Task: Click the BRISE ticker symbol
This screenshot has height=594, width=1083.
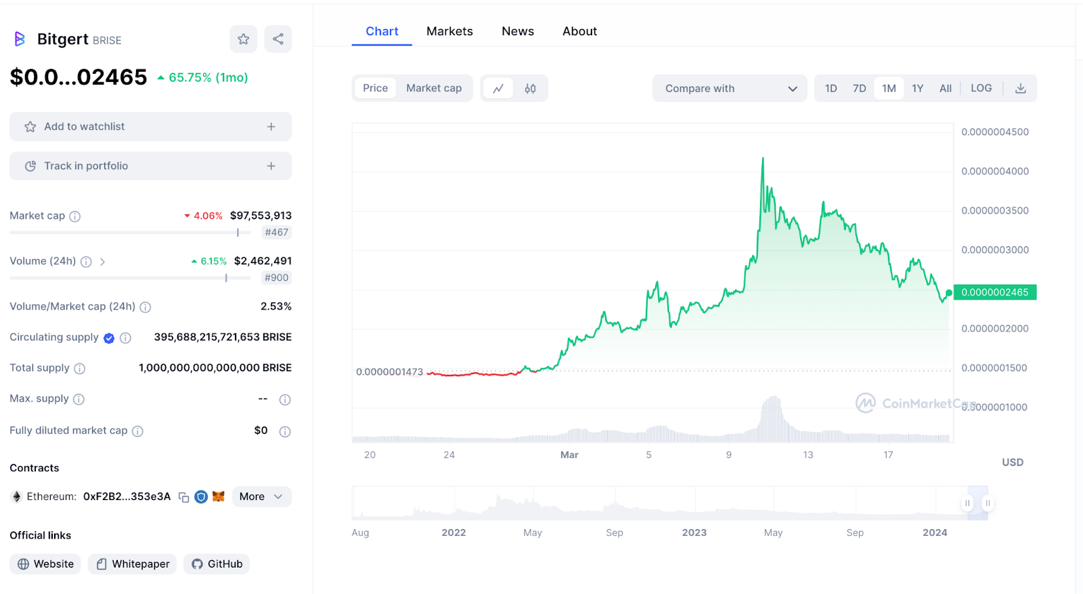Action: [107, 41]
